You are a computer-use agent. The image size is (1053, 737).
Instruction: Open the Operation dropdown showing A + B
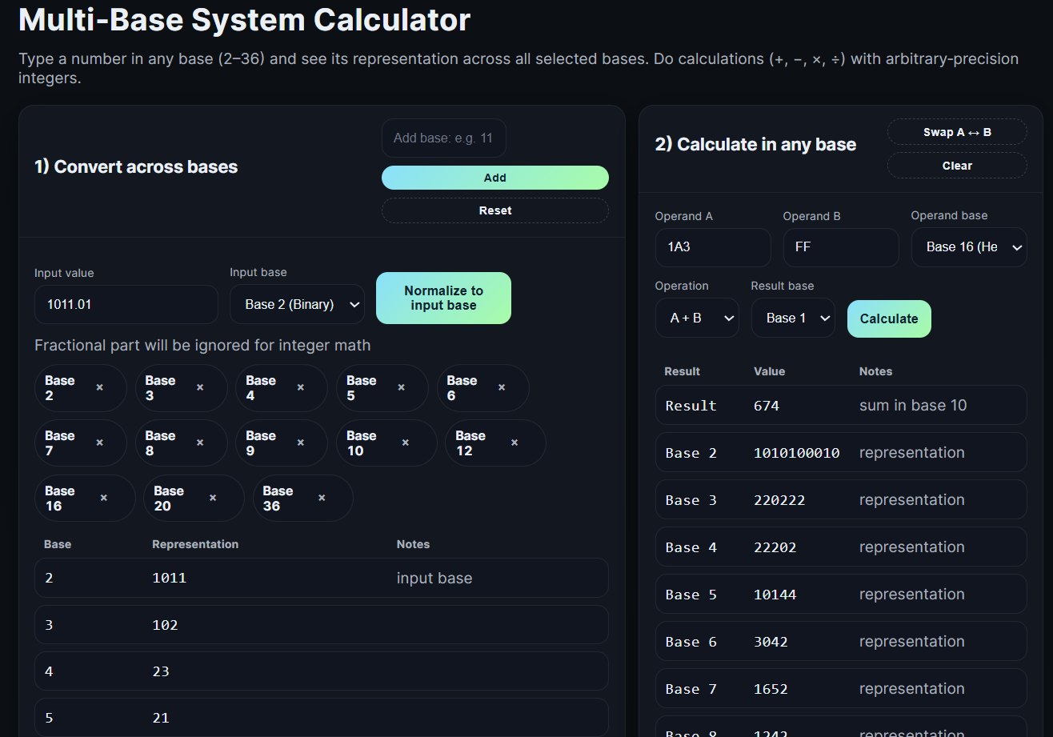(697, 318)
